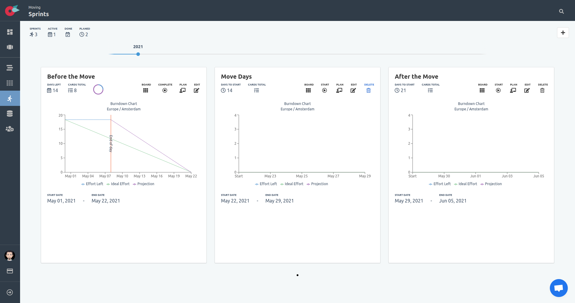Click the Sprints page heading
The height and width of the screenshot is (303, 575).
click(39, 14)
